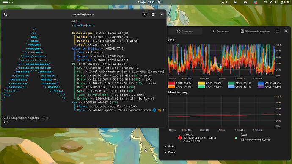Change CPU3 yellow color swatch
This screenshot has height=164, width=292.
point(201,83)
